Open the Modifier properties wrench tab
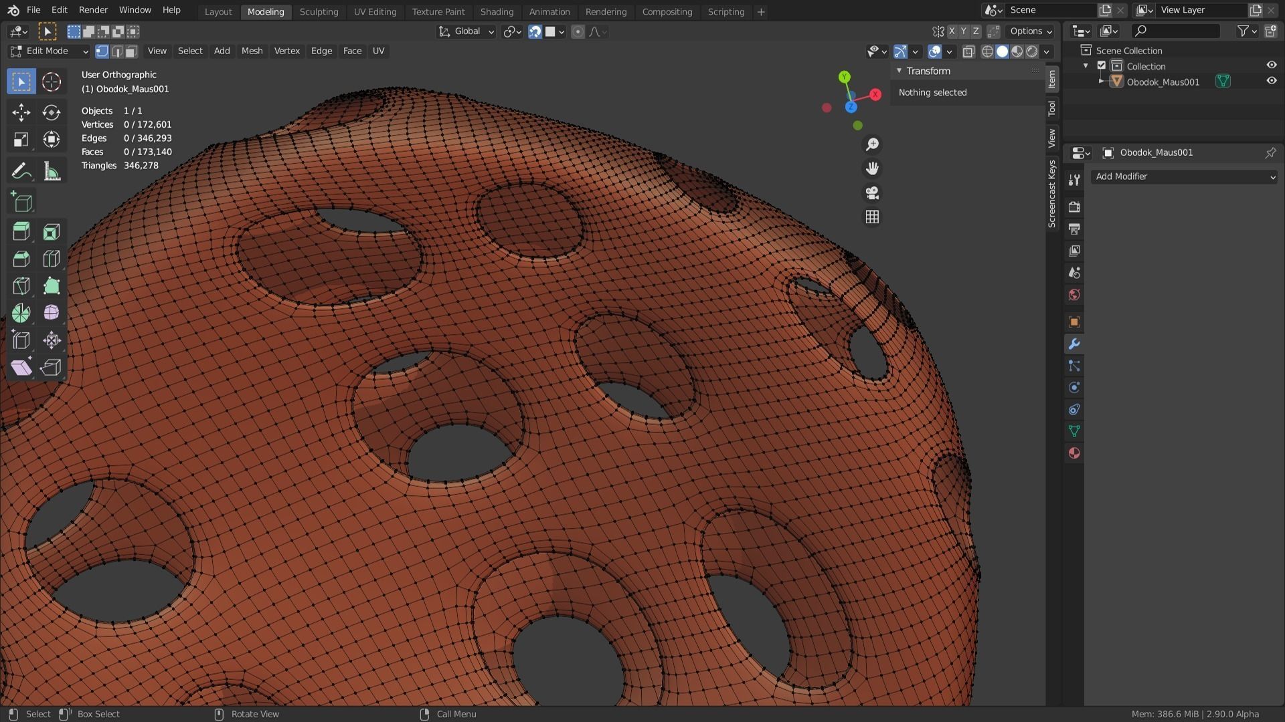 [1074, 344]
